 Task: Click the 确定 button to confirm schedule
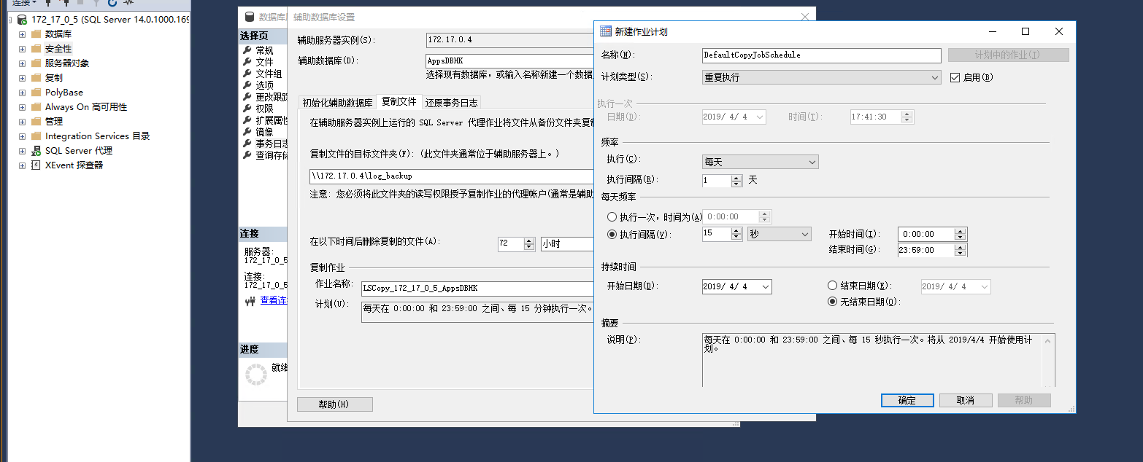907,399
